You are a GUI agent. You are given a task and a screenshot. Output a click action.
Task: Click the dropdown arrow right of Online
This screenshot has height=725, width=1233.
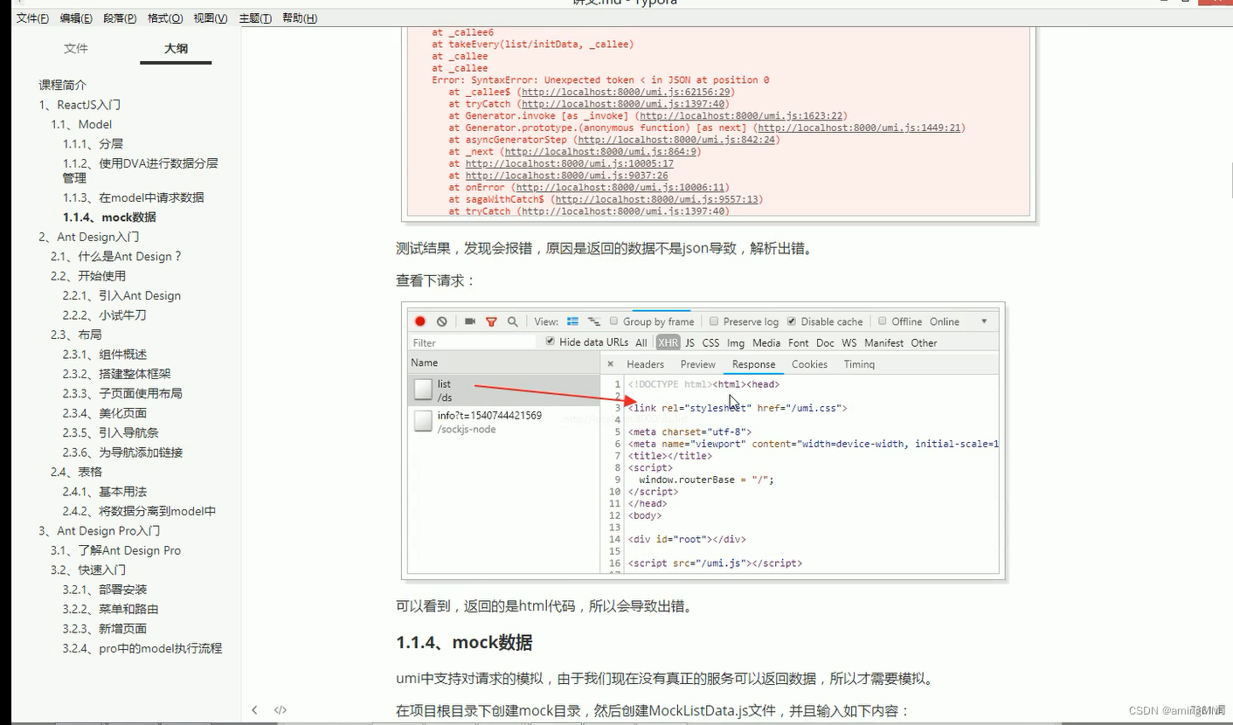pyautogui.click(x=984, y=321)
